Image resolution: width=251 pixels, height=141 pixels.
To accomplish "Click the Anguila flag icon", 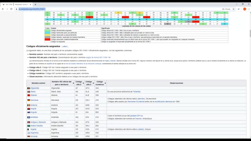I will (x=29, y=112).
